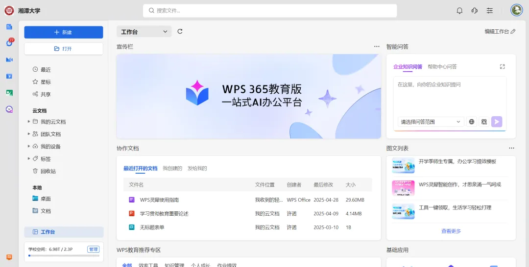The width and height of the screenshot is (529, 267).
Task: Click the 创建者 column header
Action: (294, 185)
